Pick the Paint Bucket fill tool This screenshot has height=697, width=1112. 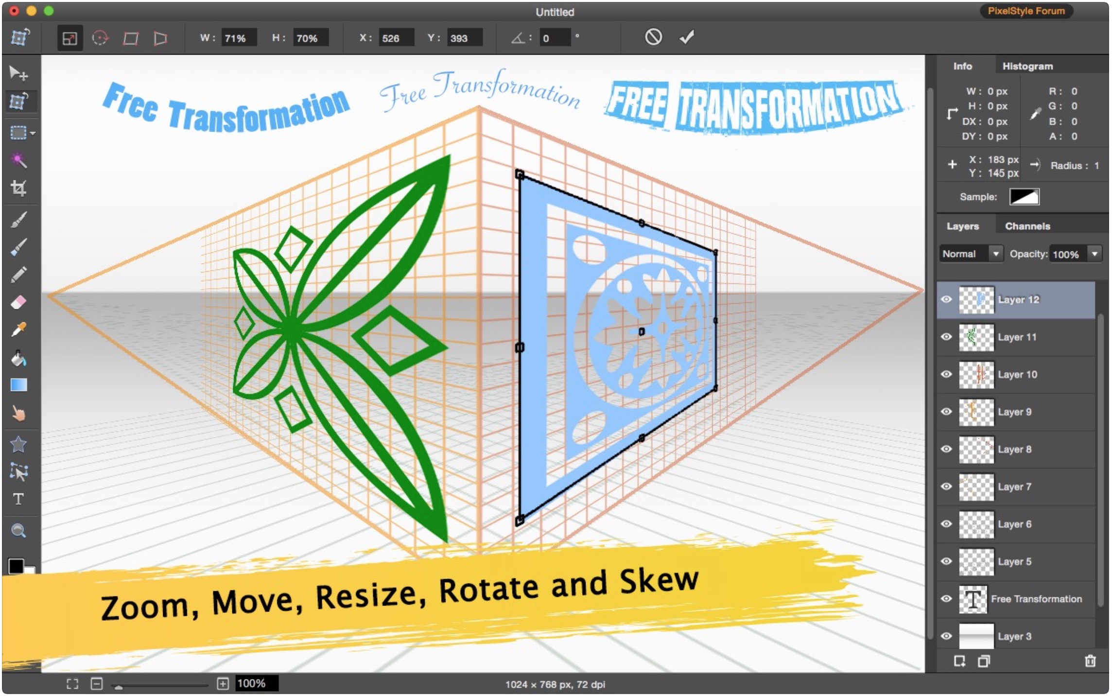(x=18, y=359)
